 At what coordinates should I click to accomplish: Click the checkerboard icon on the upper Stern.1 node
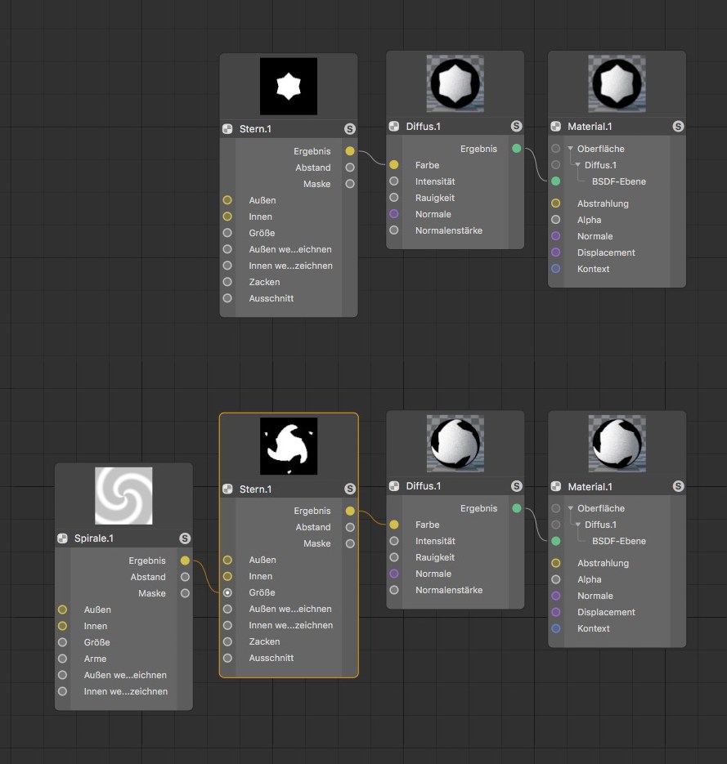coord(227,128)
